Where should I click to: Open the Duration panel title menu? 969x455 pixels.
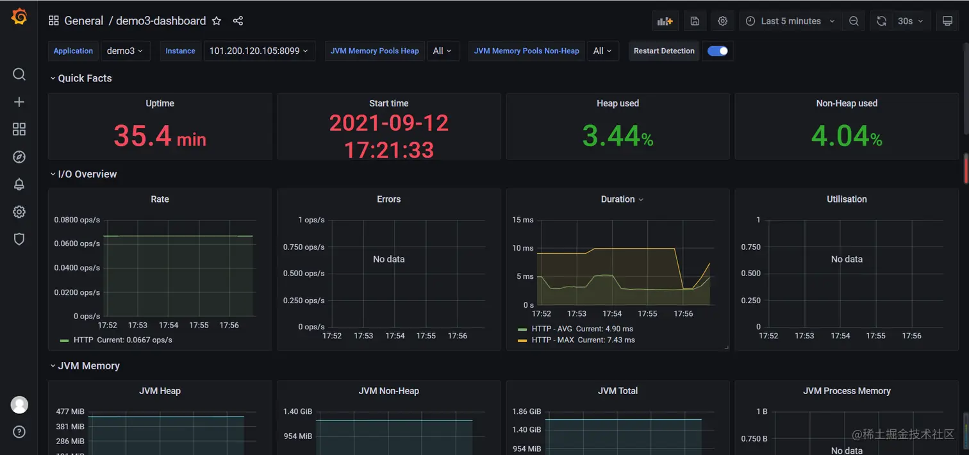pos(622,199)
